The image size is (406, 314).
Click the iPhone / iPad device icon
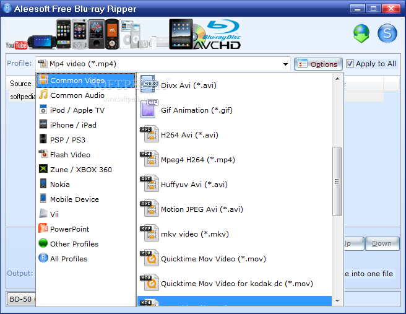point(43,124)
